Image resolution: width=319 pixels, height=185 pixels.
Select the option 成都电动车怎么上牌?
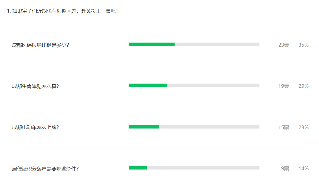pyautogui.click(x=35, y=127)
